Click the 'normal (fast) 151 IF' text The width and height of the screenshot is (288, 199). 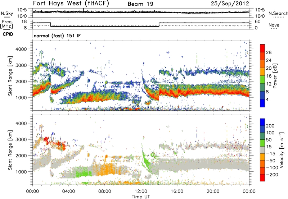pyautogui.click(x=57, y=36)
